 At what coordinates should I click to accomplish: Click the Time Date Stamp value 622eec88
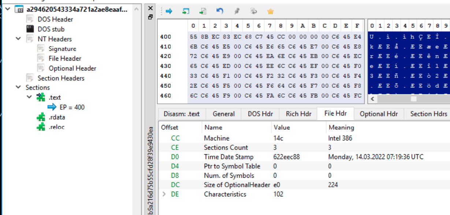click(x=286, y=157)
